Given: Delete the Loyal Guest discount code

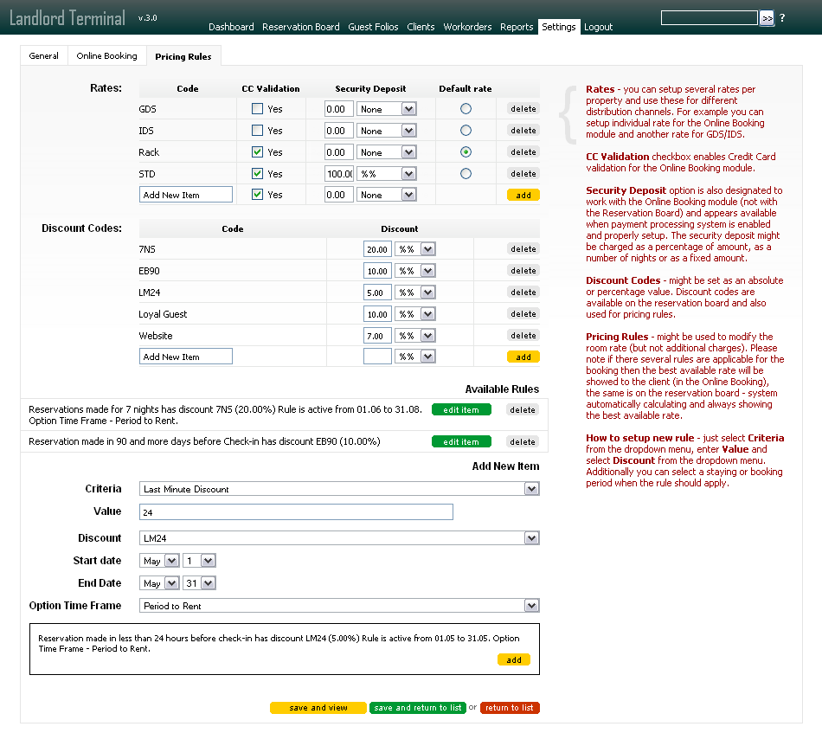Looking at the screenshot, I should click(x=523, y=313).
